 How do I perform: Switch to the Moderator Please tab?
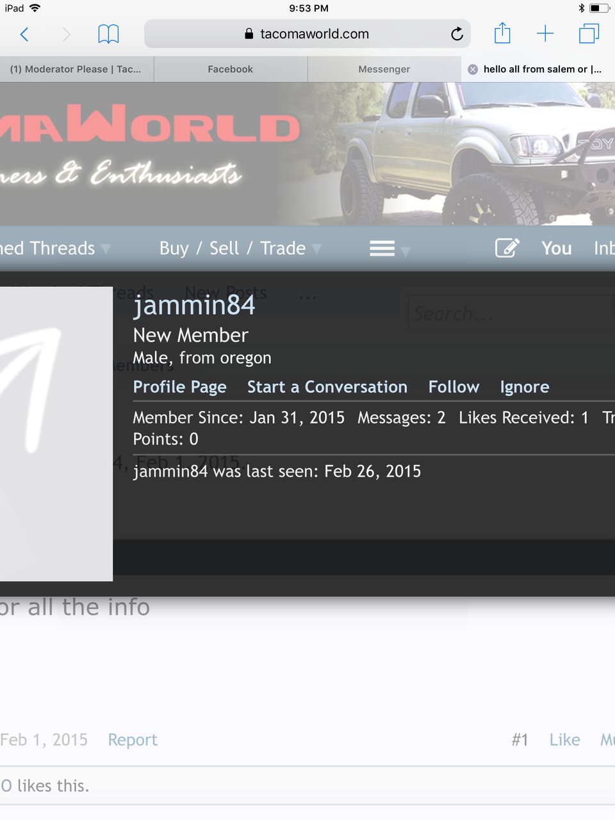77,69
